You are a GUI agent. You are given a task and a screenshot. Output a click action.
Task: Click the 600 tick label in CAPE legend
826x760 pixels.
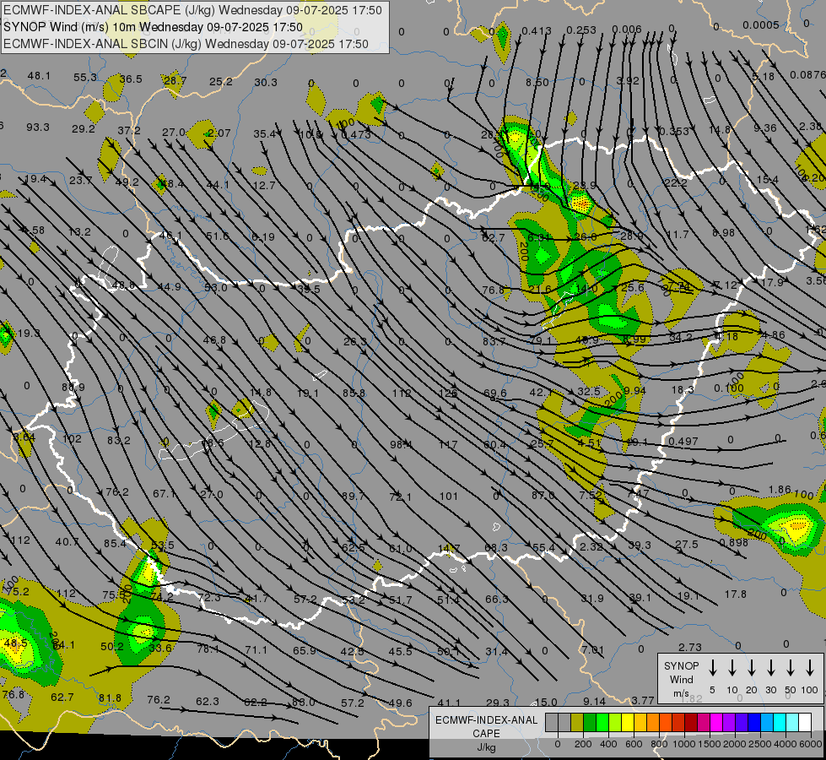click(634, 743)
